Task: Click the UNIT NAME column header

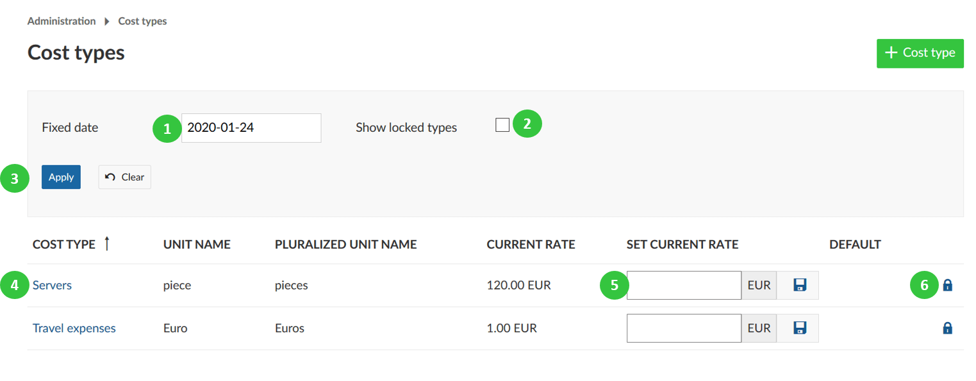Action: pos(197,244)
